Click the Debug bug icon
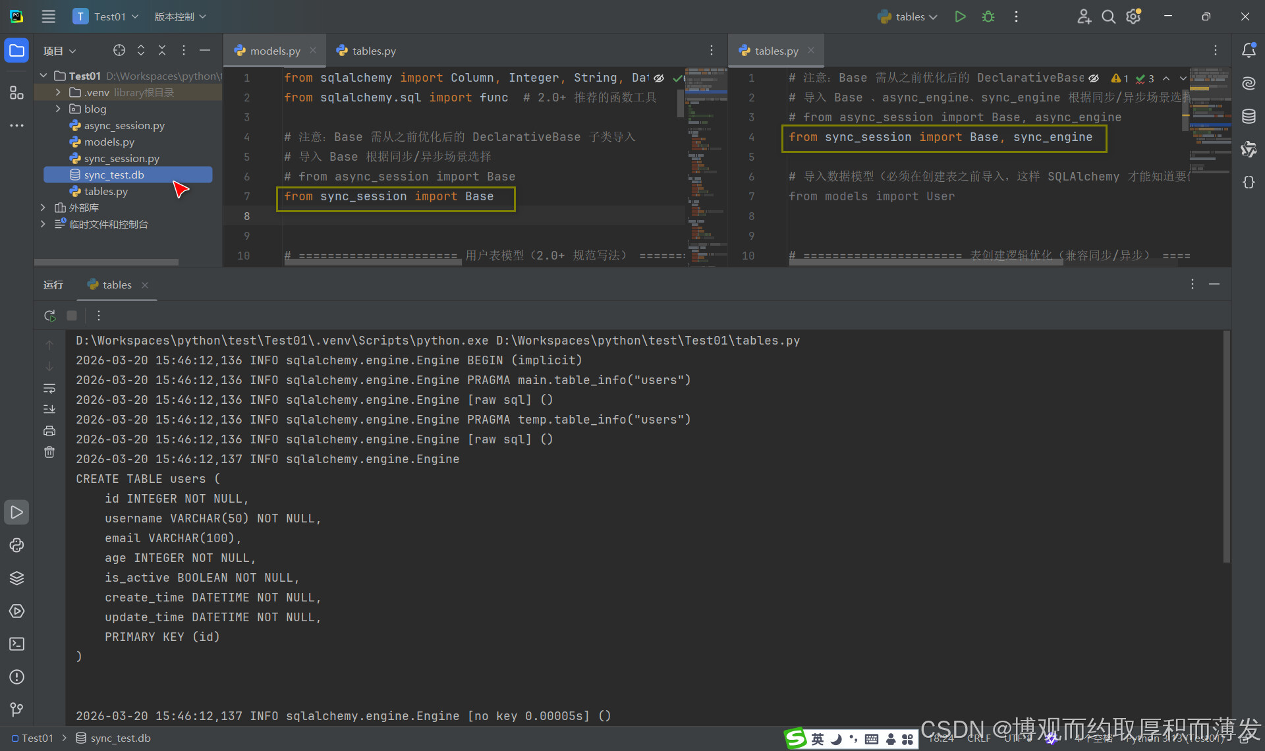 [988, 16]
